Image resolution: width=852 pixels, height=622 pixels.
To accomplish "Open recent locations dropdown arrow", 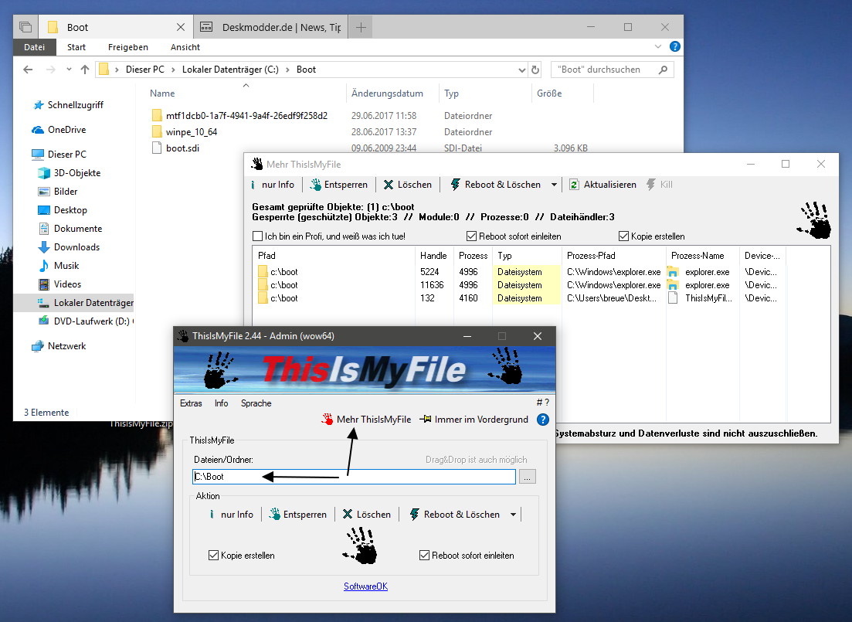I will coord(69,70).
